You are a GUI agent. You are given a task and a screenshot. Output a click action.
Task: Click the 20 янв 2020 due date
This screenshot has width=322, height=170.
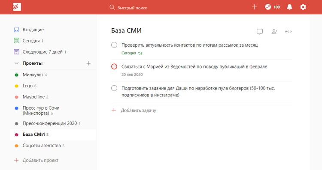tap(132, 75)
